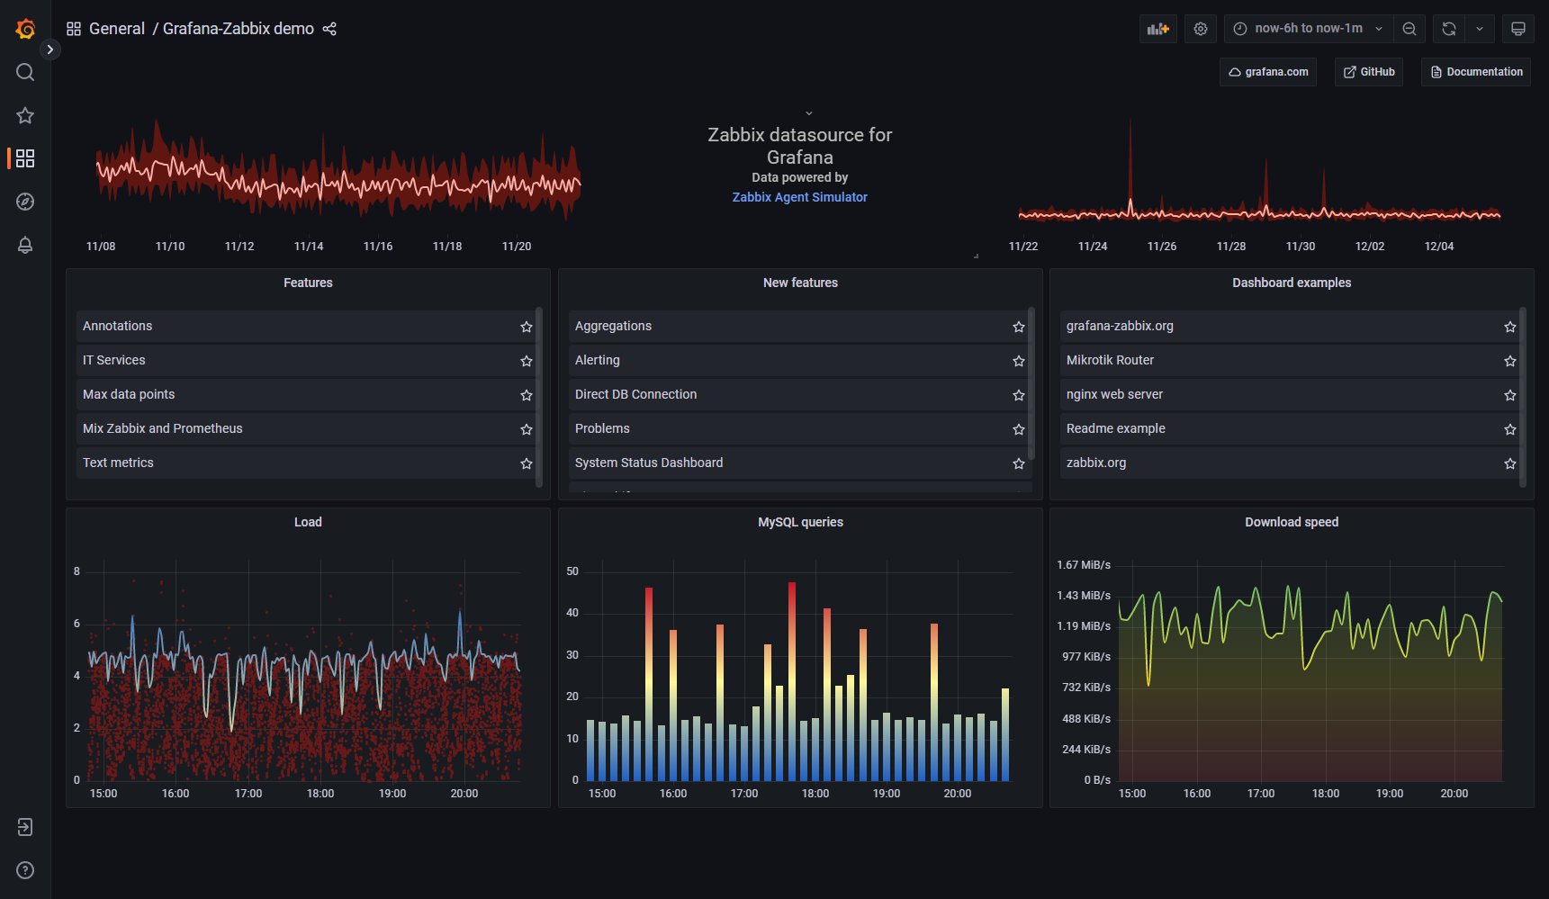Open the Help question mark icon
The height and width of the screenshot is (899, 1549).
coord(25,870)
